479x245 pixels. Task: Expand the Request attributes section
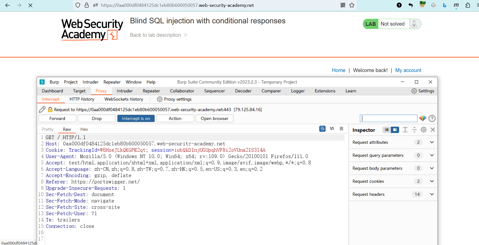click(x=432, y=142)
